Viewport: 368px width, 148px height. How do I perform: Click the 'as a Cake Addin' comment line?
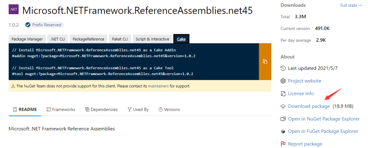(94, 50)
